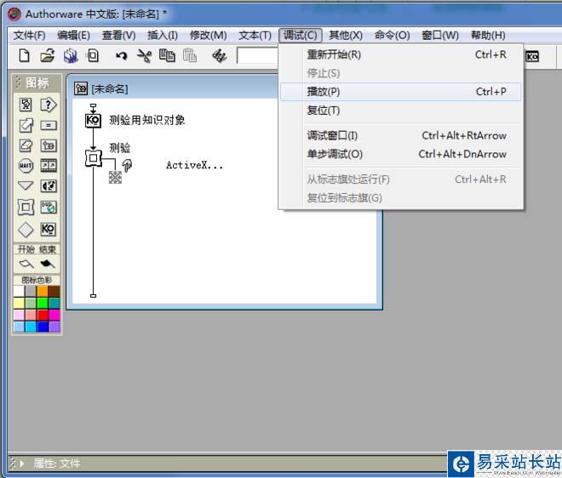Expand the 属性: 文件 properties panel
The height and width of the screenshot is (478, 562).
pyautogui.click(x=22, y=464)
